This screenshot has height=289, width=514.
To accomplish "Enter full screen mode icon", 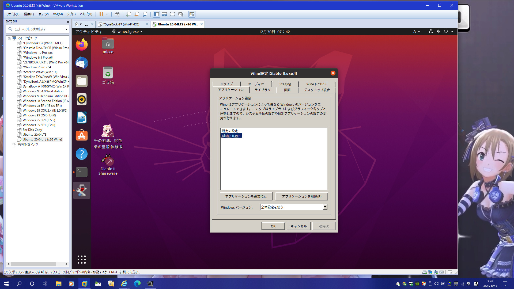I will point(172,14).
